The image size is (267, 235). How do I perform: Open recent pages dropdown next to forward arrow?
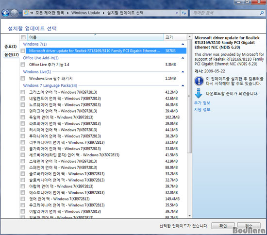click(20, 13)
